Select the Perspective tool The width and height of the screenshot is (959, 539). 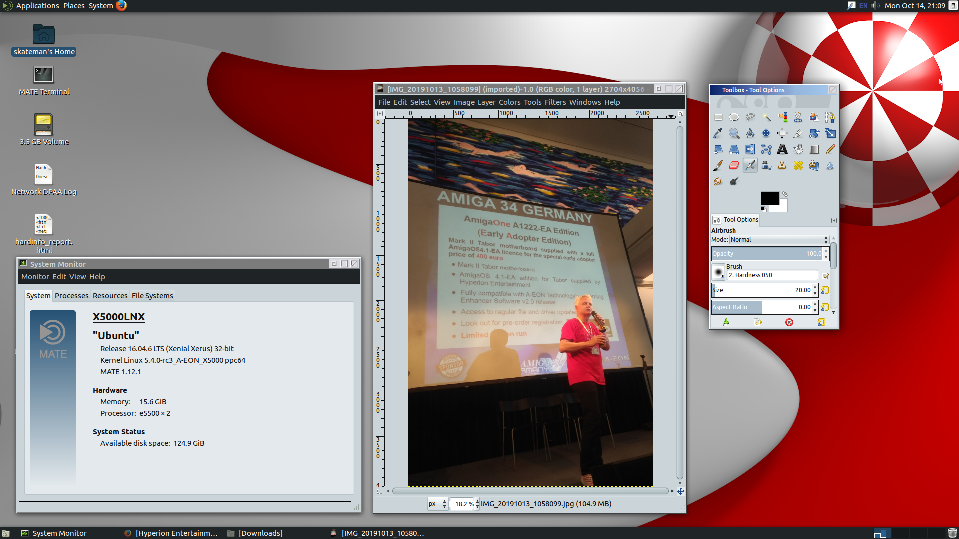(x=734, y=149)
